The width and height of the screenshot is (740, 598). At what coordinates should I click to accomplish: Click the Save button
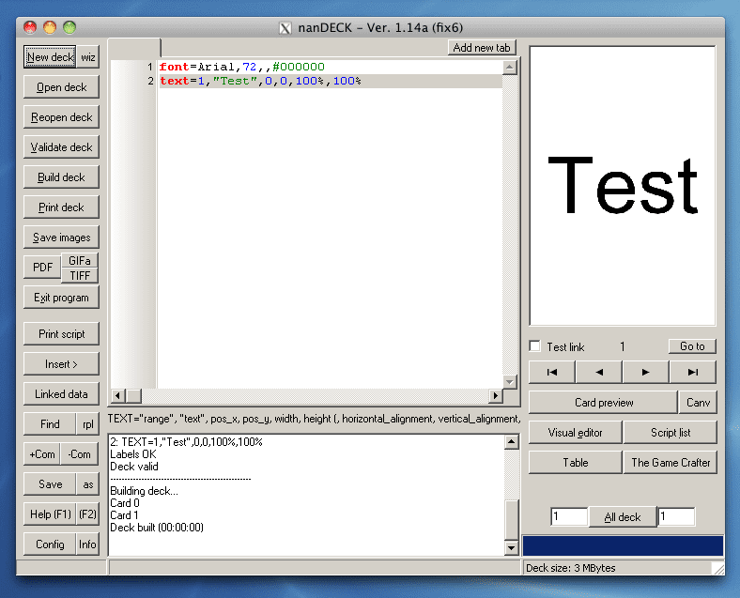(x=50, y=484)
